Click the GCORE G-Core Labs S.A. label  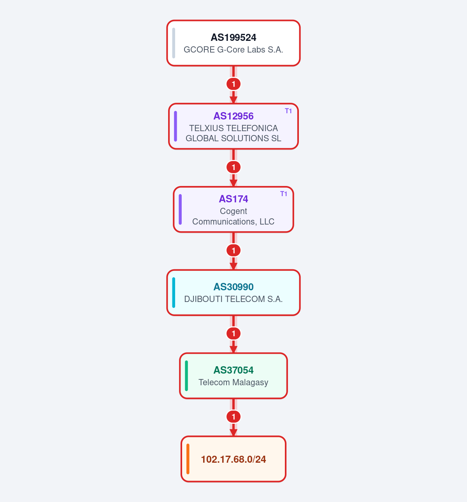pyautogui.click(x=233, y=50)
